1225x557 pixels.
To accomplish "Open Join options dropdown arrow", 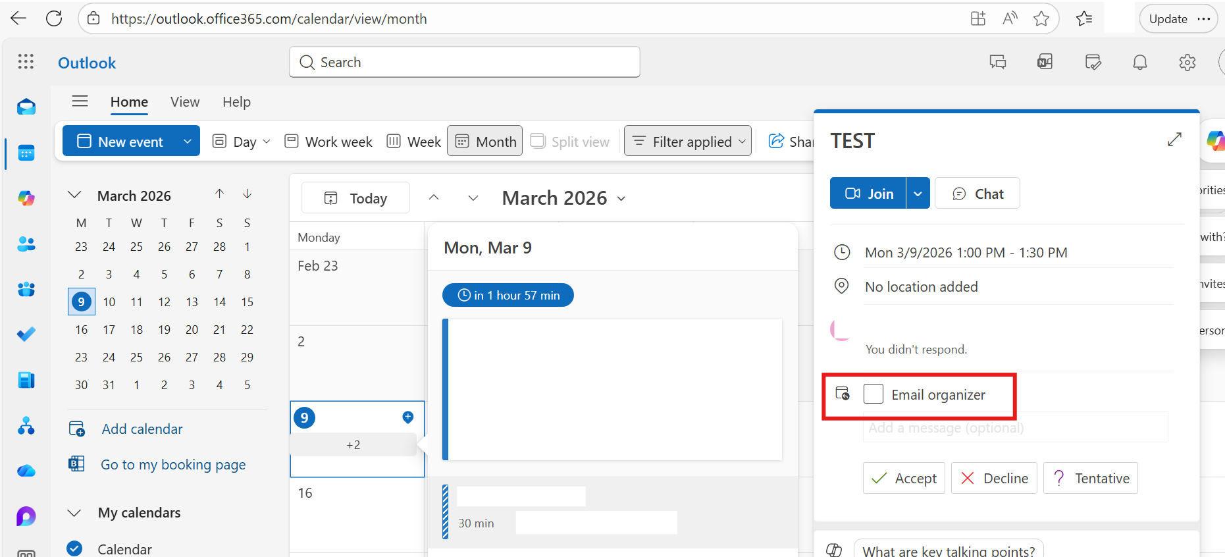I will tap(918, 193).
